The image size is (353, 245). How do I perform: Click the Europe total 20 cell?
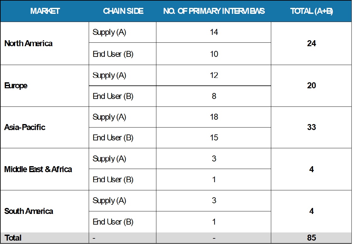click(x=311, y=85)
